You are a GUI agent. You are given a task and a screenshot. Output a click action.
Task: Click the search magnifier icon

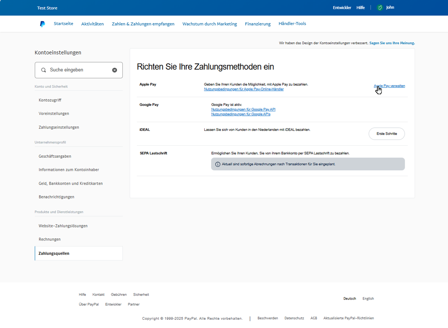coord(43,70)
